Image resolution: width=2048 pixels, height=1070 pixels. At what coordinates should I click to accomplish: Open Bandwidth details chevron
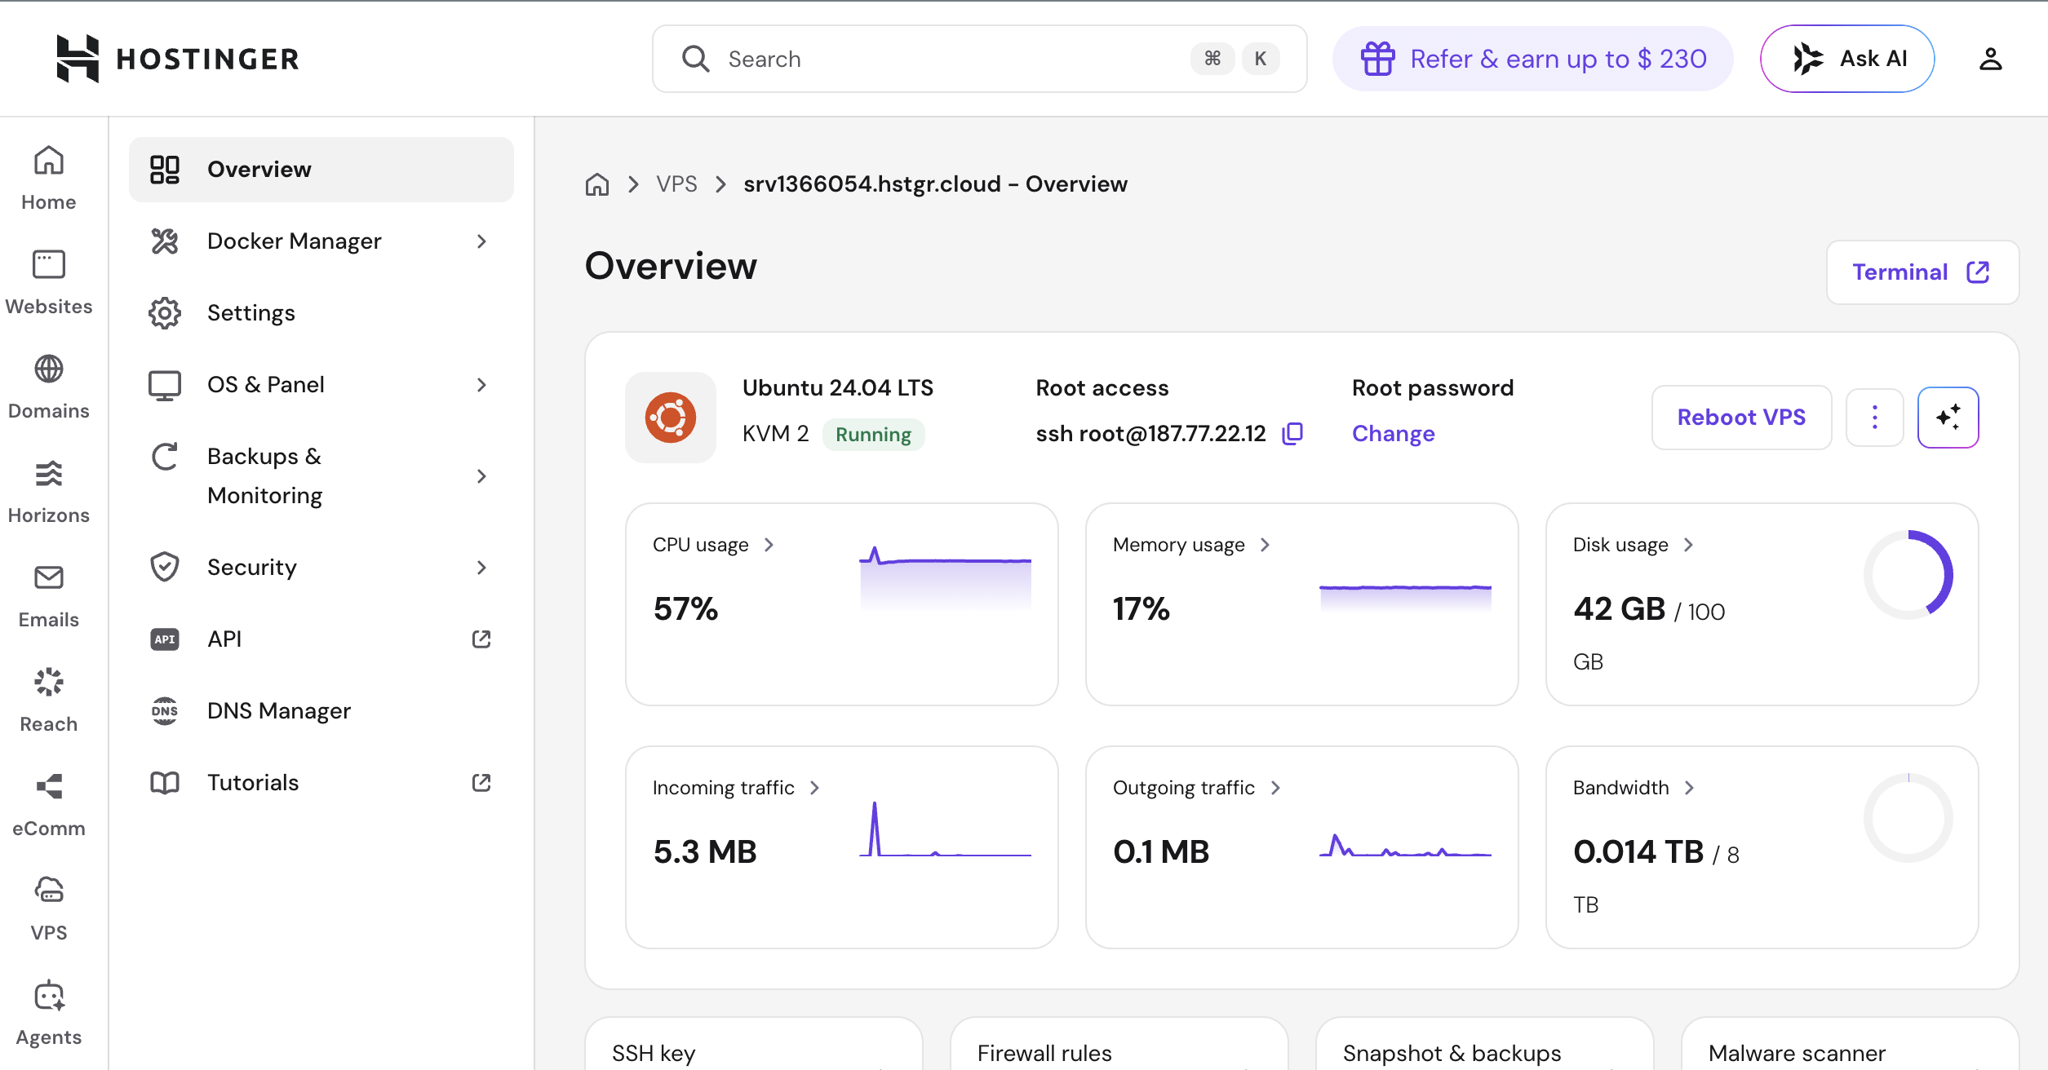(x=1689, y=788)
